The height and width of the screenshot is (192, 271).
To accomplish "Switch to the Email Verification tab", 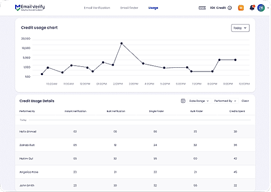I will click(x=97, y=8).
